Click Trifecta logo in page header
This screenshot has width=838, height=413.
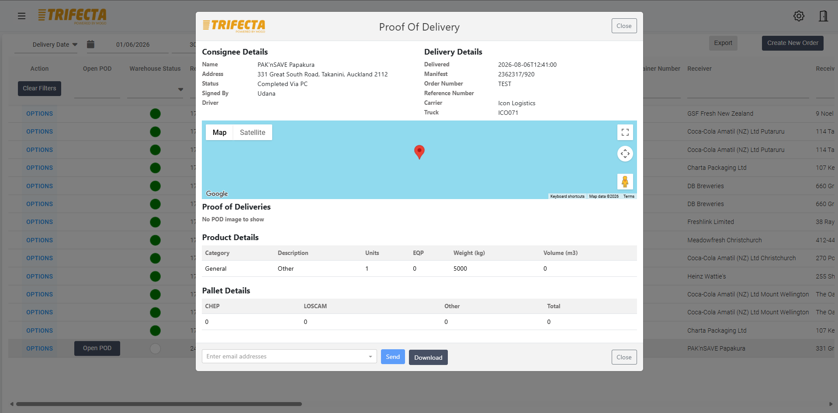coord(72,16)
